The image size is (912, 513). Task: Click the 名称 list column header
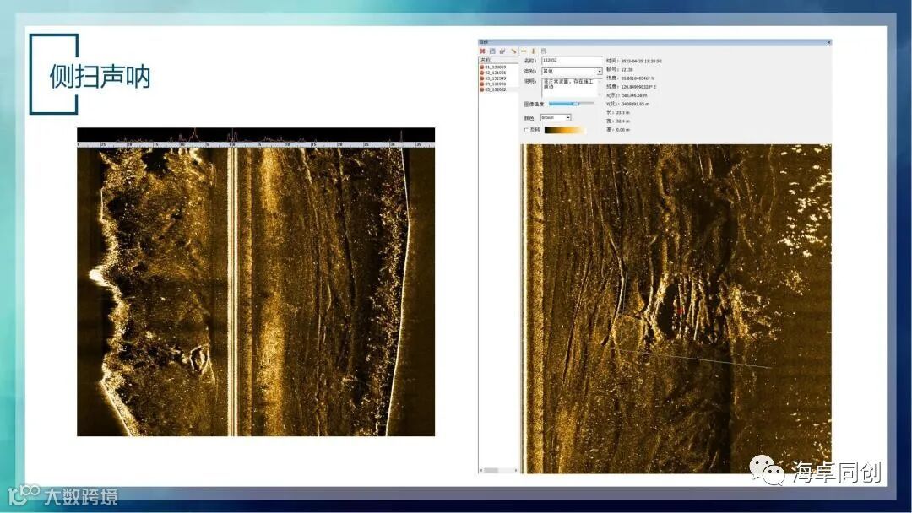[498, 60]
